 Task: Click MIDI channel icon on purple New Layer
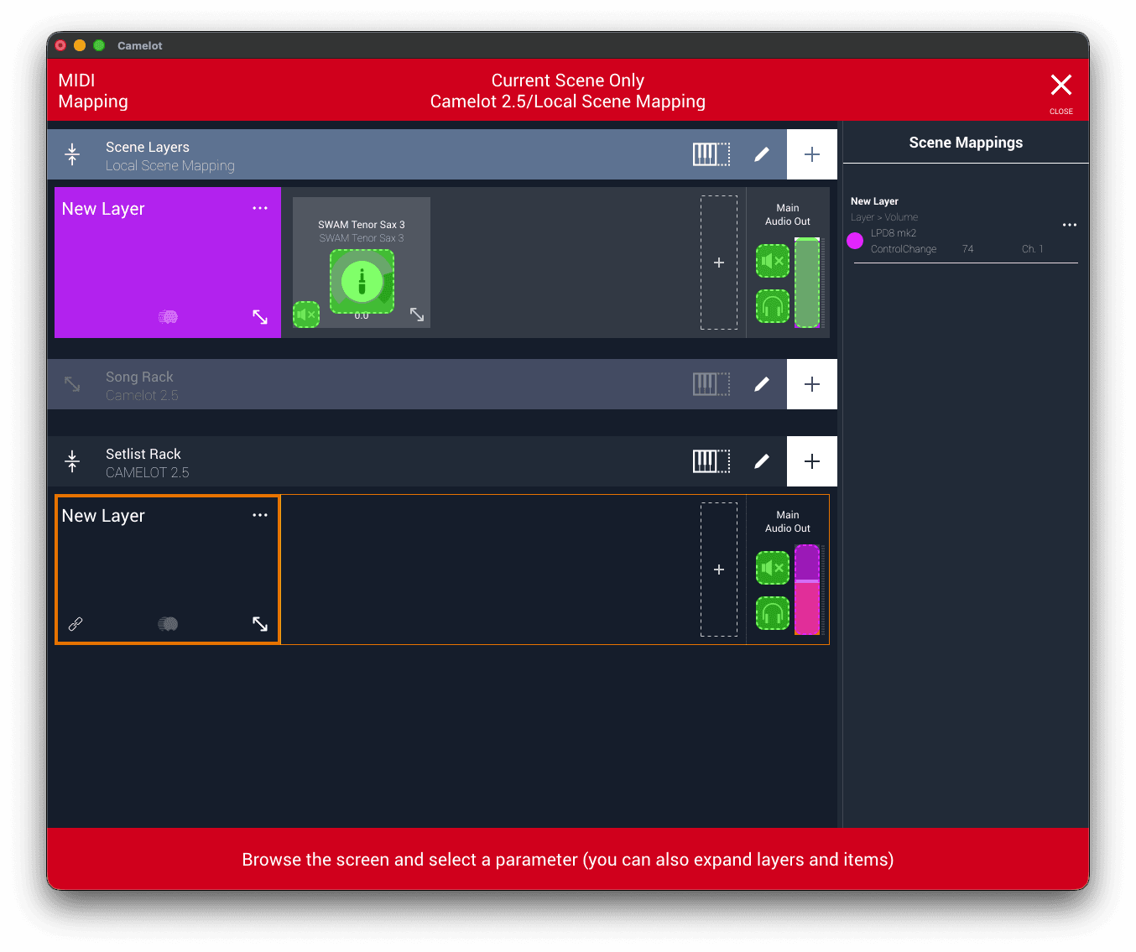168,317
